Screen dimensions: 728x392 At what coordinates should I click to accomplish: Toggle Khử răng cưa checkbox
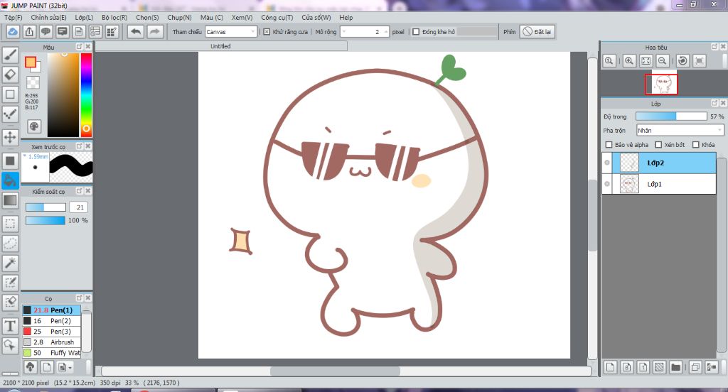267,32
